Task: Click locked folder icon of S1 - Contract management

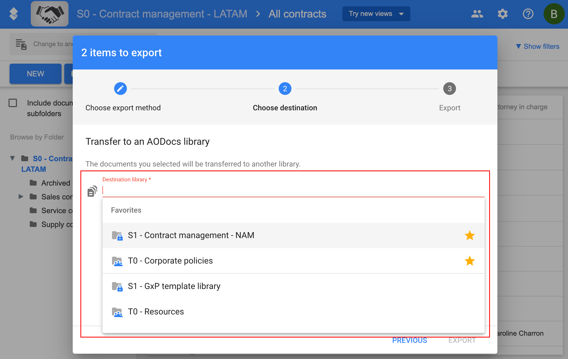Action: click(117, 235)
